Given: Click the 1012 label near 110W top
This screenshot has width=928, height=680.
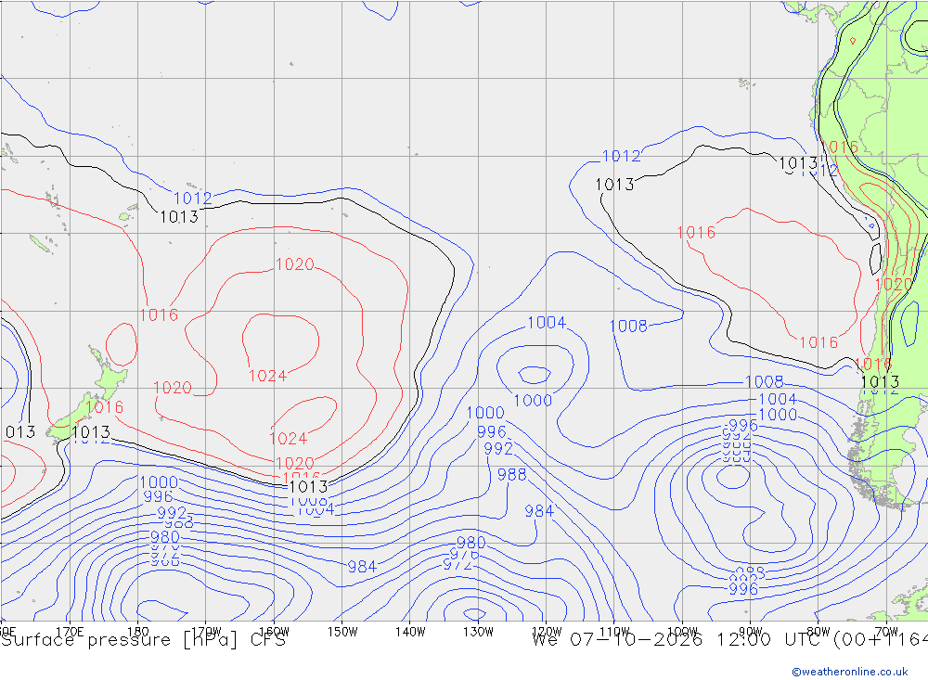Looking at the screenshot, I should 622,156.
